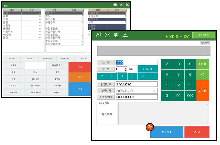Click the 카드취소 button in 결제 window
This screenshot has width=220, height=145.
click(30, 59)
